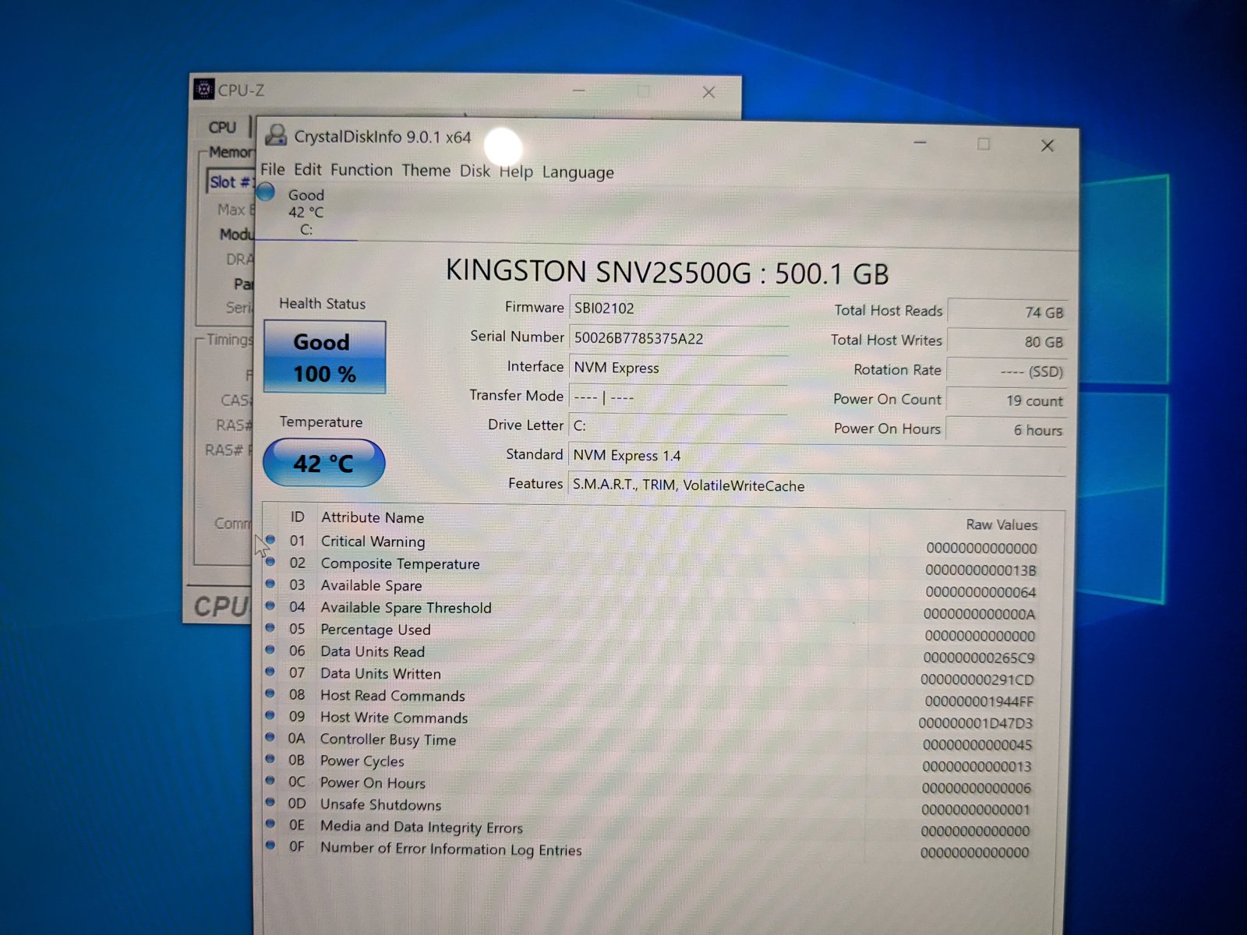The image size is (1247, 935).
Task: Click the status dot for Host Read Commands
Action: point(270,693)
